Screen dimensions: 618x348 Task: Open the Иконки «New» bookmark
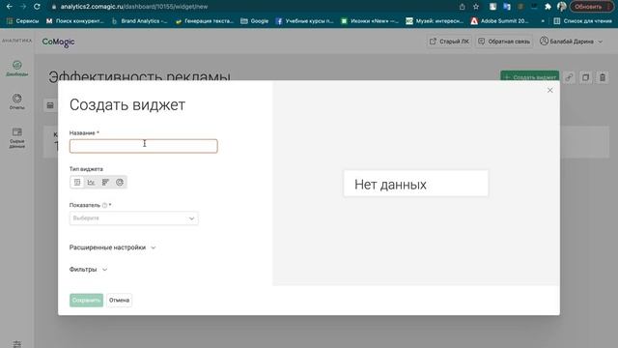(x=369, y=21)
